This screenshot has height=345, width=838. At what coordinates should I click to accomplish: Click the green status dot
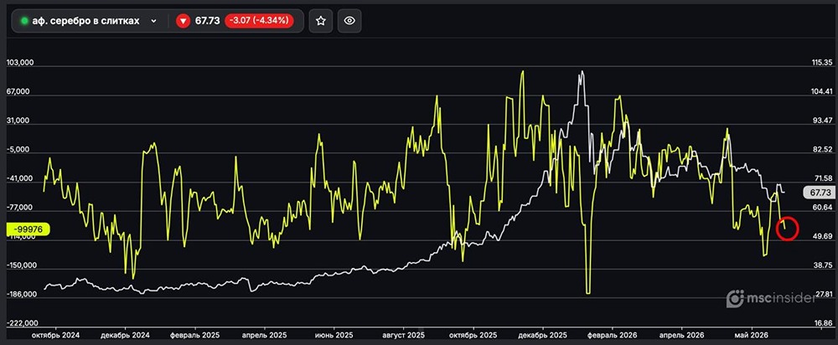(24, 22)
